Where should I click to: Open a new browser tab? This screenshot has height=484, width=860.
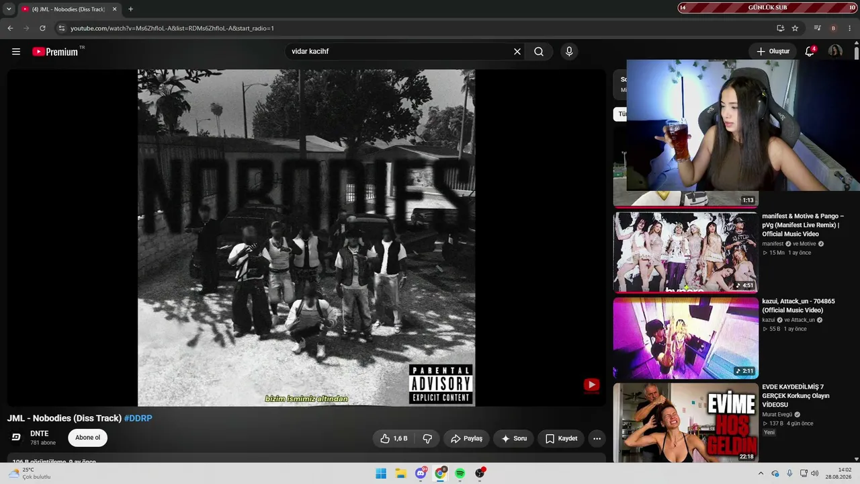point(130,9)
